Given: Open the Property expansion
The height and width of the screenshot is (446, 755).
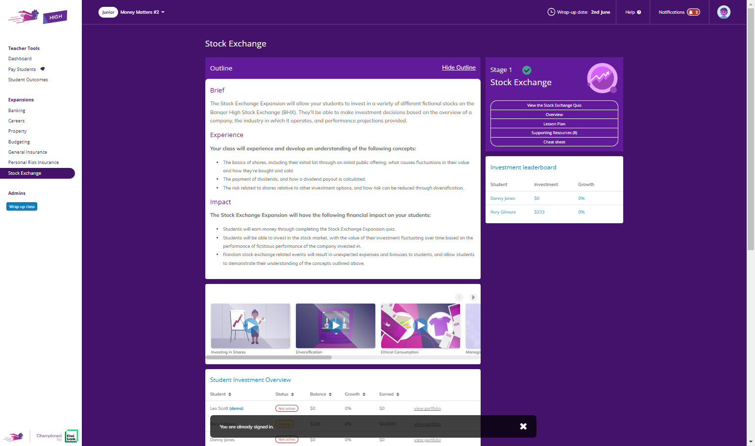Looking at the screenshot, I should (x=18, y=131).
